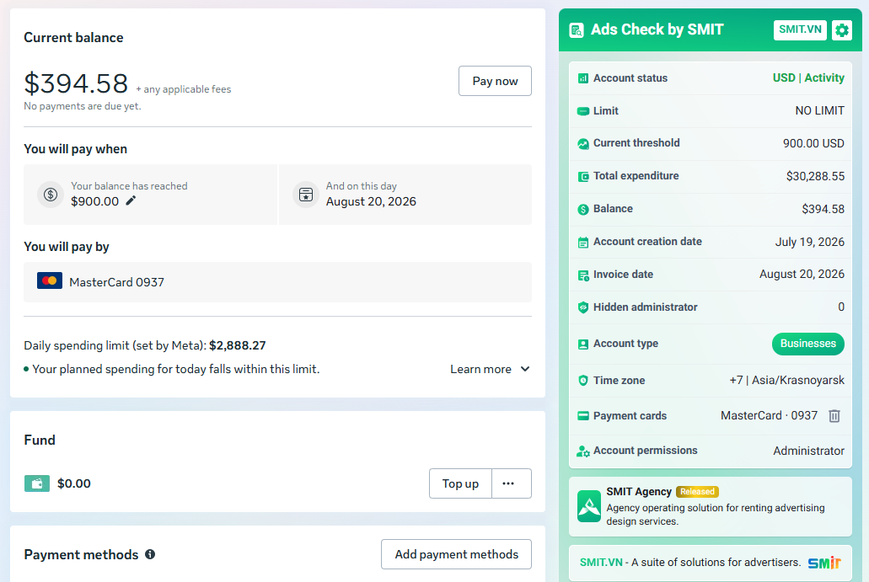Image resolution: width=869 pixels, height=582 pixels.
Task: Click the Invoice date 'August 20, 2026' value
Action: tap(802, 274)
